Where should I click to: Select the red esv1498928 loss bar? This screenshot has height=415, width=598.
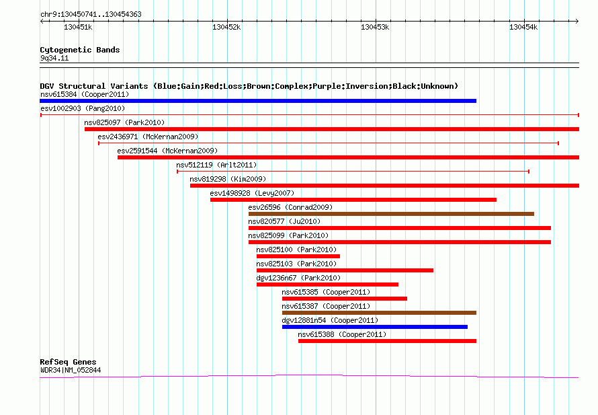[x=353, y=200]
